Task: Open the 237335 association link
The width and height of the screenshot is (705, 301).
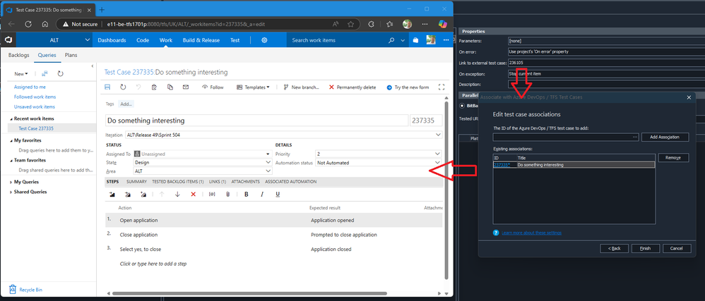Action: coord(502,165)
